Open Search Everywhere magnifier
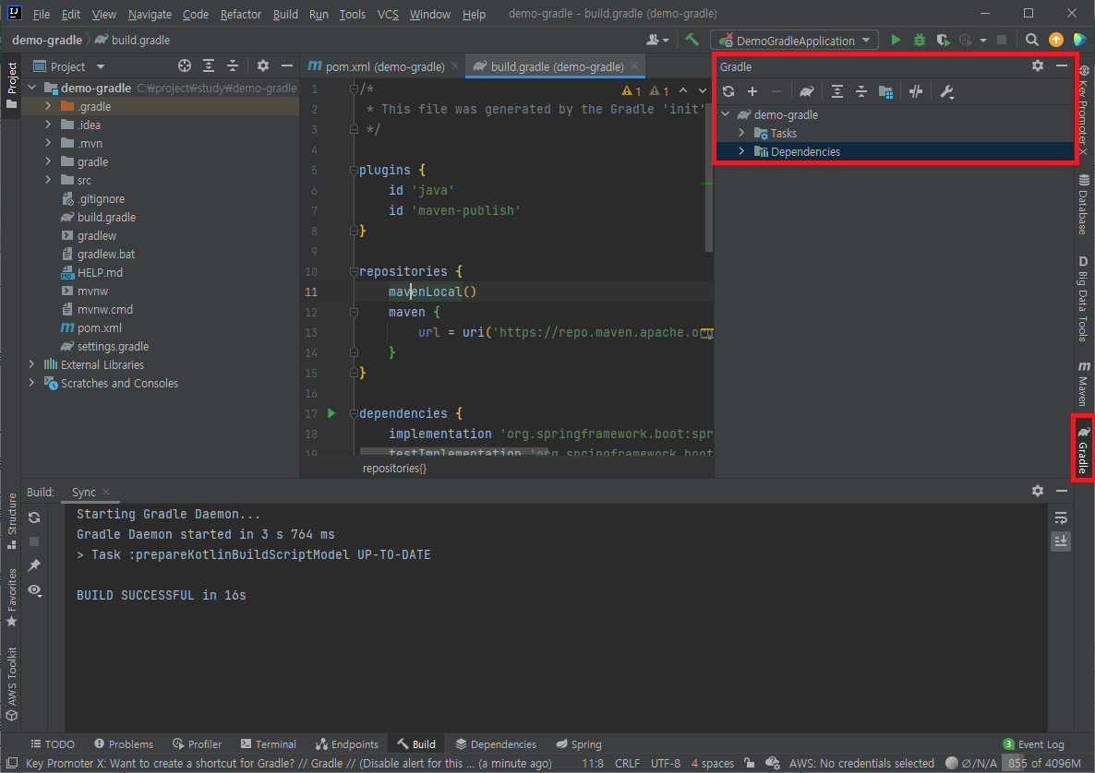1095x773 pixels. pos(1031,41)
